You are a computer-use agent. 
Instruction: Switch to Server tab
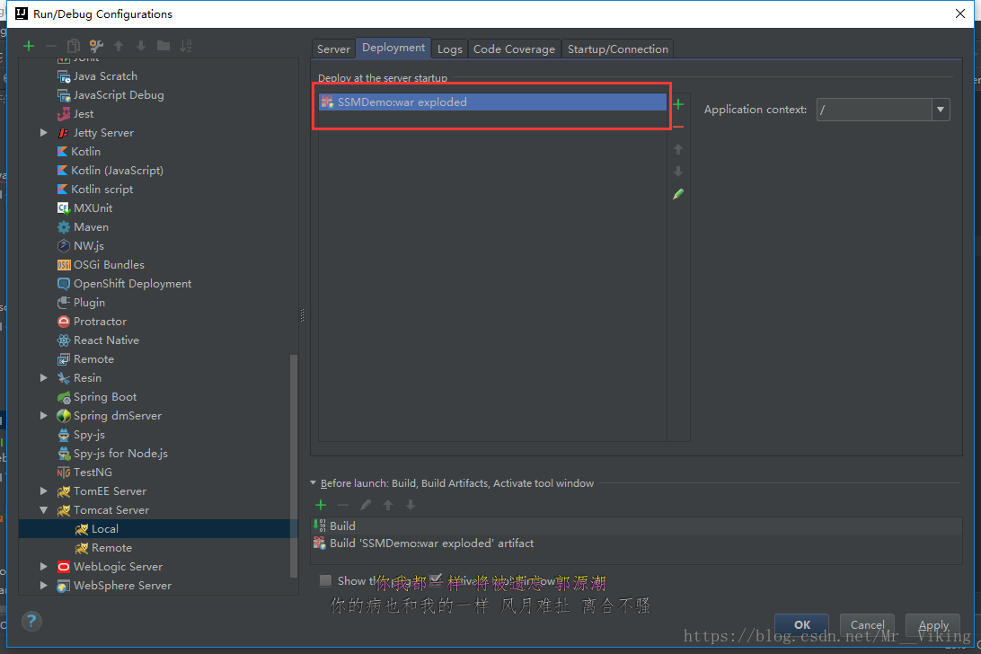(333, 49)
